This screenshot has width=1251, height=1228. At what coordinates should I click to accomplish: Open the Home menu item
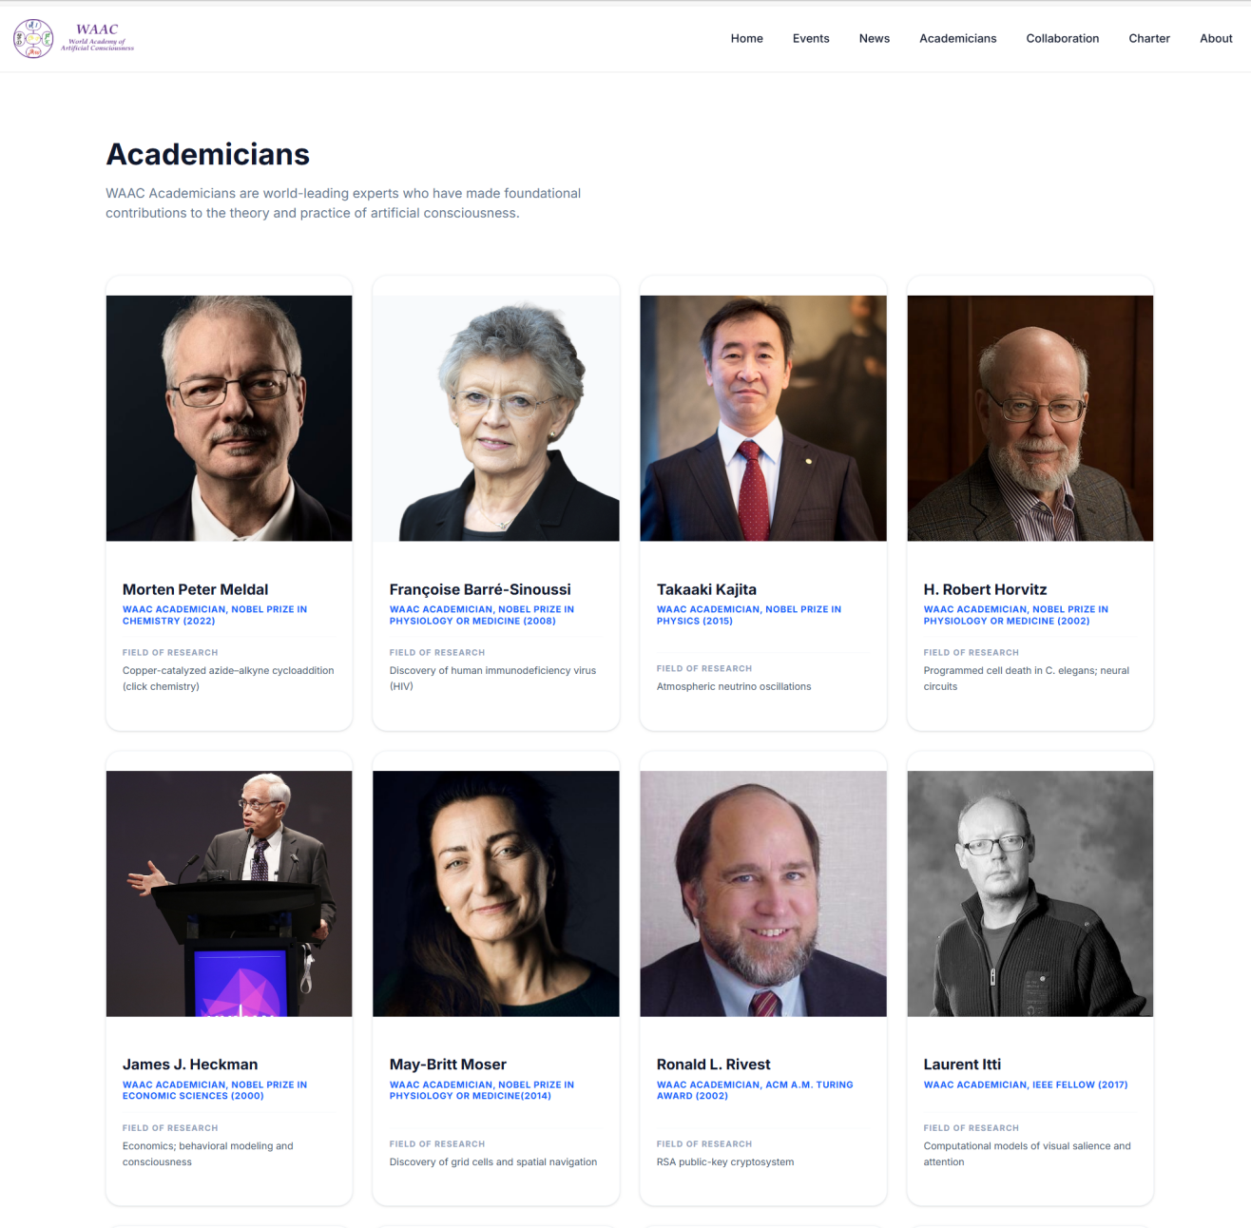click(x=746, y=39)
